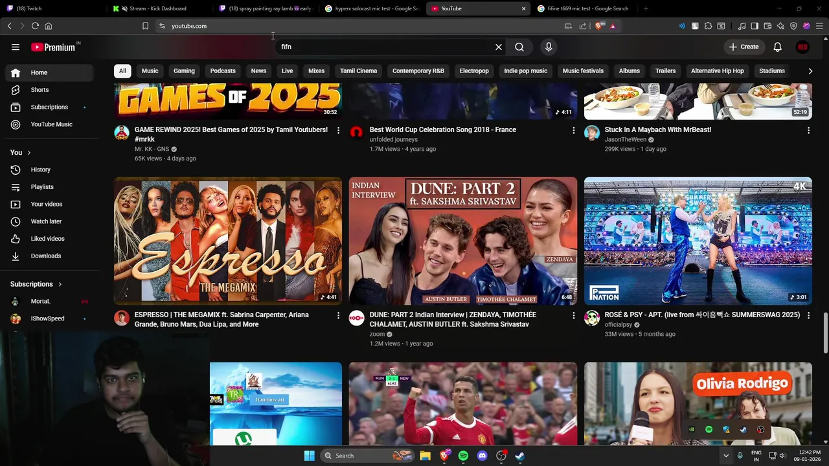The height and width of the screenshot is (466, 829).
Task: Expand the Subscriptions section header
Action: click(36, 284)
